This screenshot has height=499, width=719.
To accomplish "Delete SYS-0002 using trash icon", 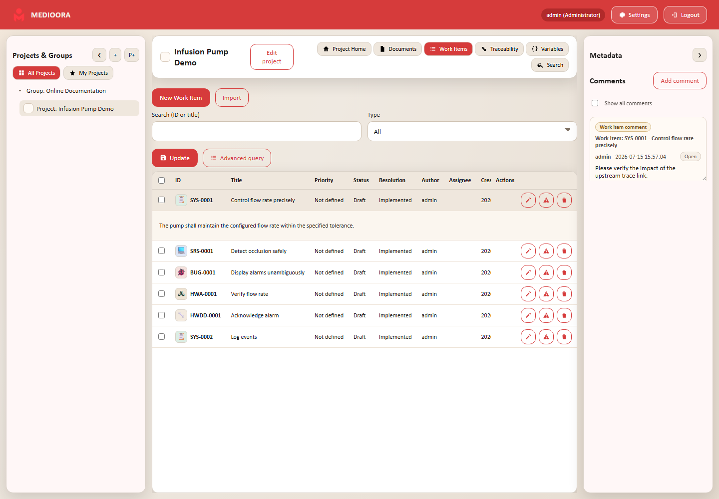I will [x=564, y=337].
